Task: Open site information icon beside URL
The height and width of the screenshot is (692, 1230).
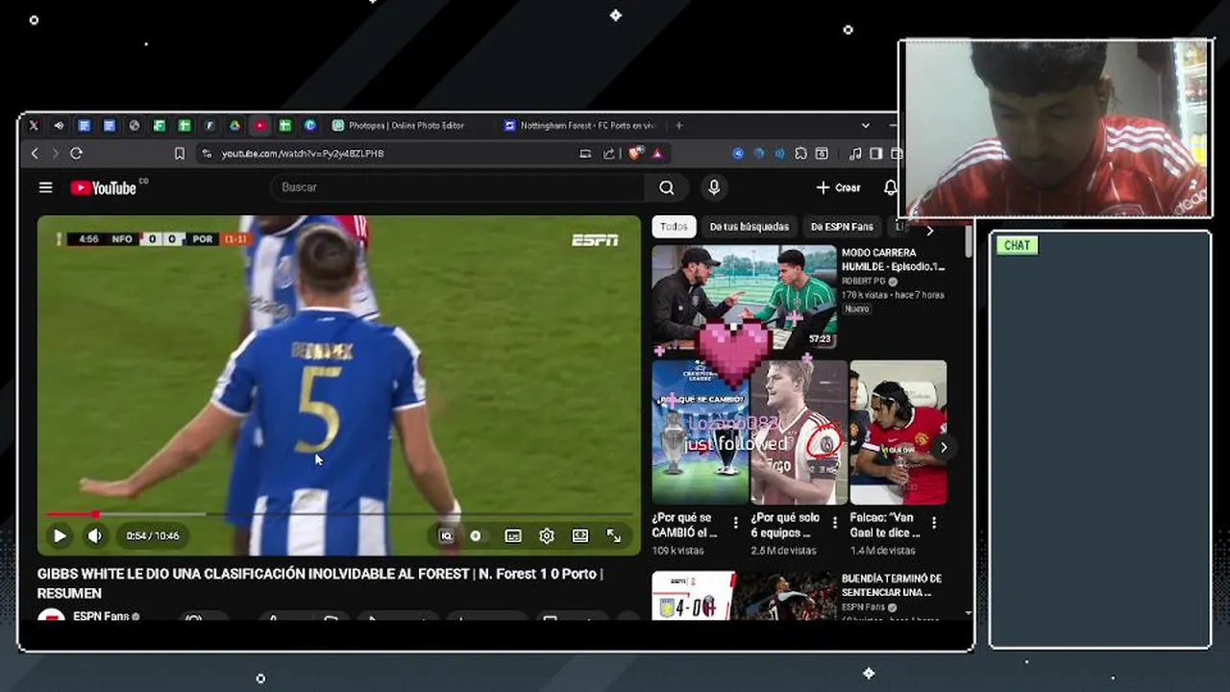Action: pos(207,153)
